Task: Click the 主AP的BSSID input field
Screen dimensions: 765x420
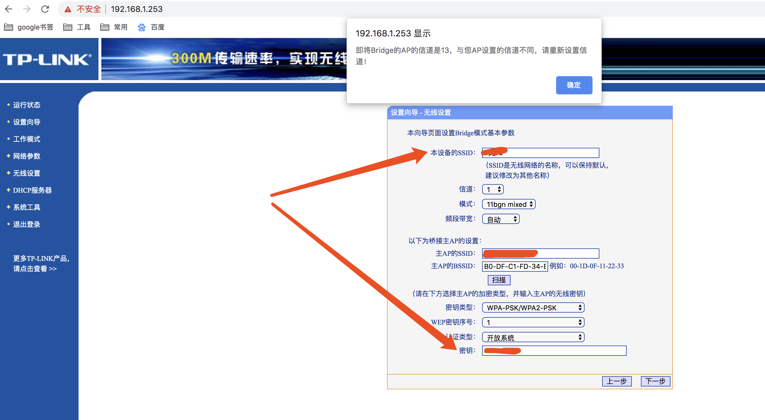Action: [x=514, y=266]
